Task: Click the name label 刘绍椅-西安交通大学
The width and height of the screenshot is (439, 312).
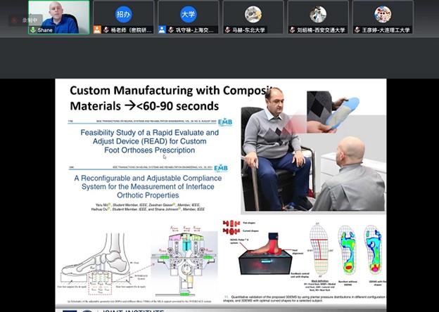Action: click(x=321, y=30)
